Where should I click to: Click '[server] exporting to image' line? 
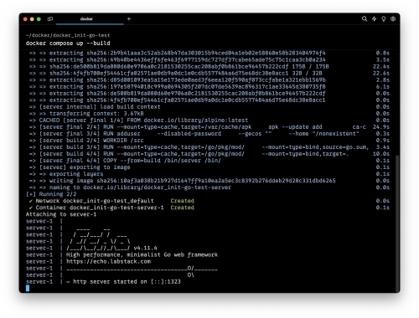click(x=80, y=167)
